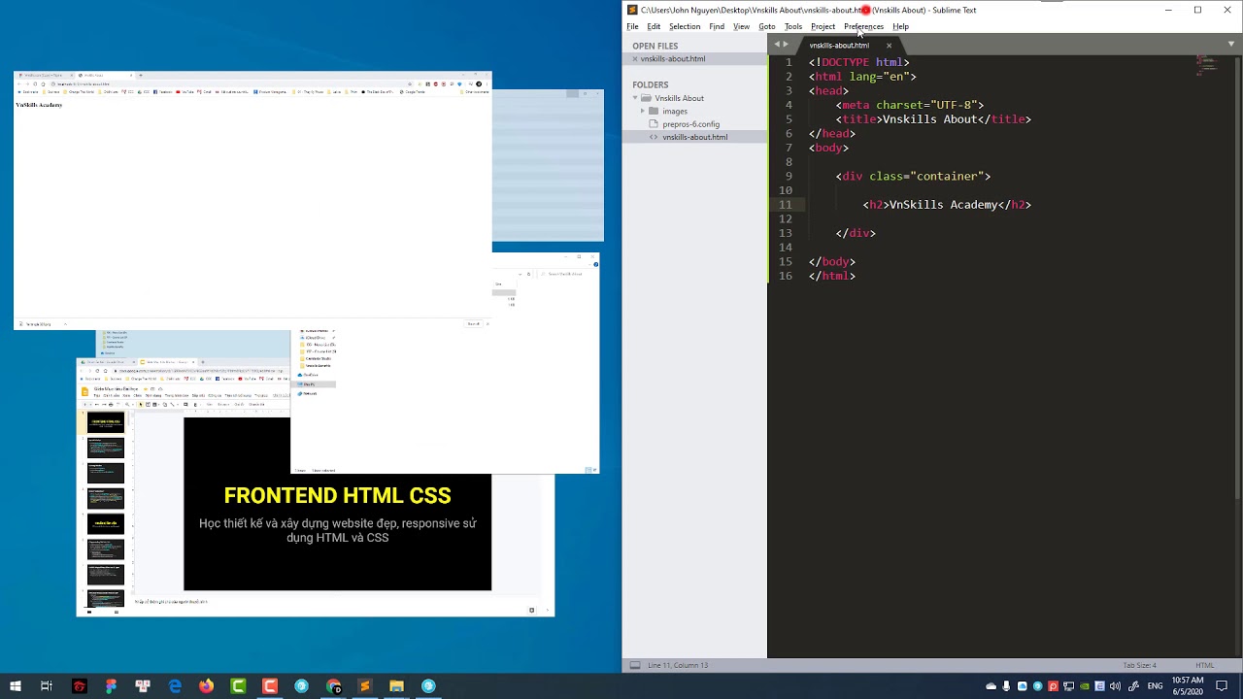Open the Find menu
The image size is (1243, 699).
(717, 26)
